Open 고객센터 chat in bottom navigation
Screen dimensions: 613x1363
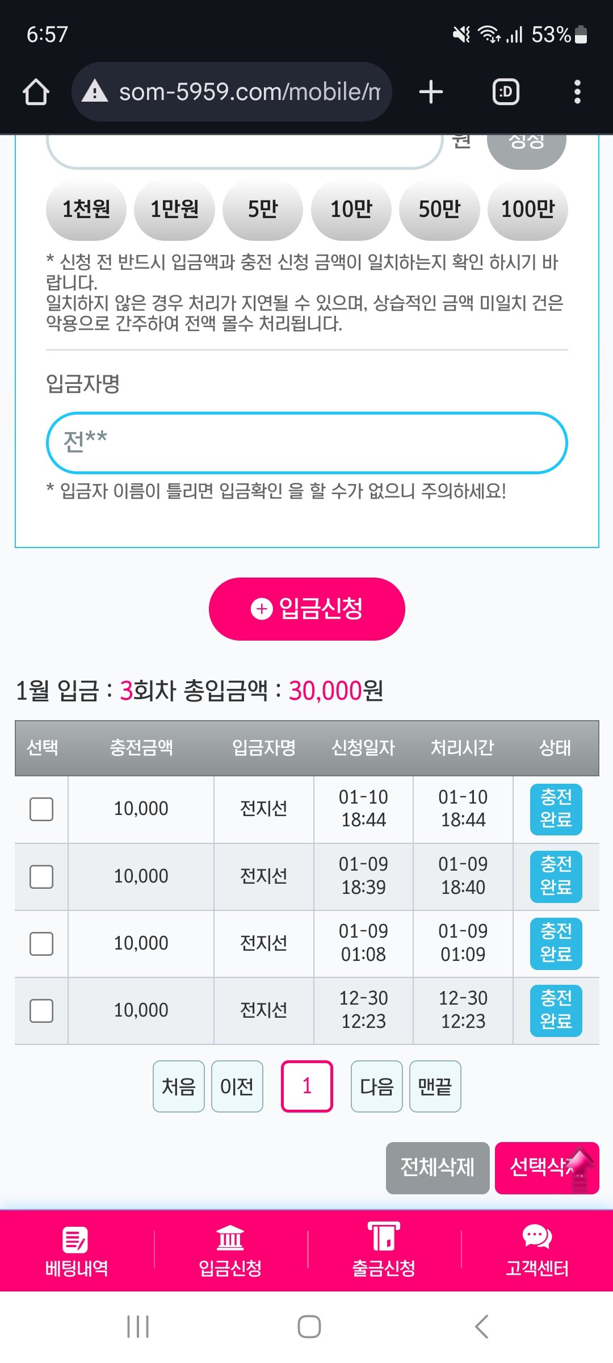point(537,1251)
